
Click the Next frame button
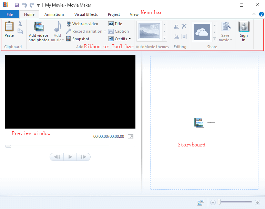(83, 157)
